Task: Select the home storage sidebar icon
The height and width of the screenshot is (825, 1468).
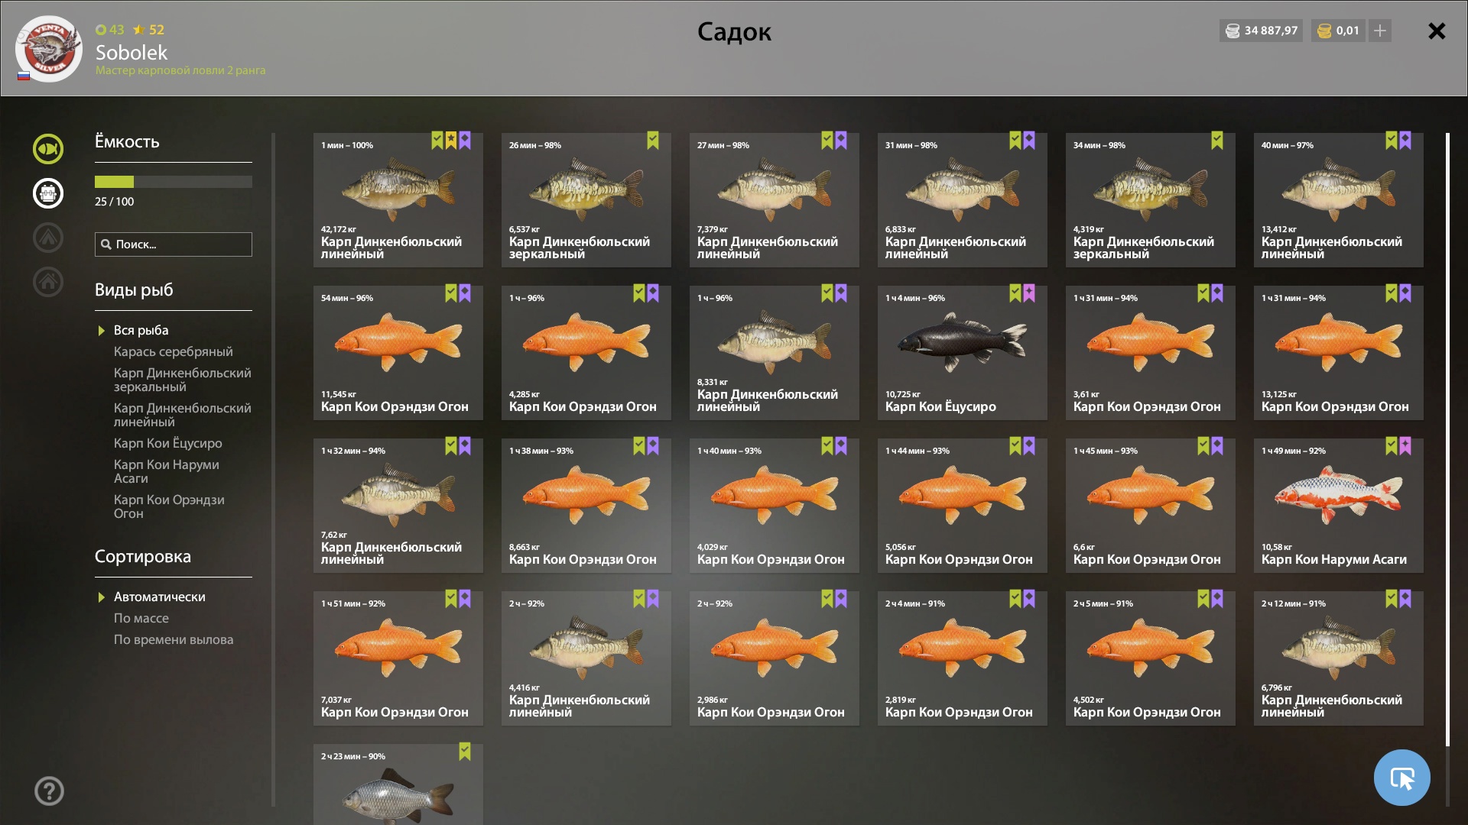Action: click(48, 282)
